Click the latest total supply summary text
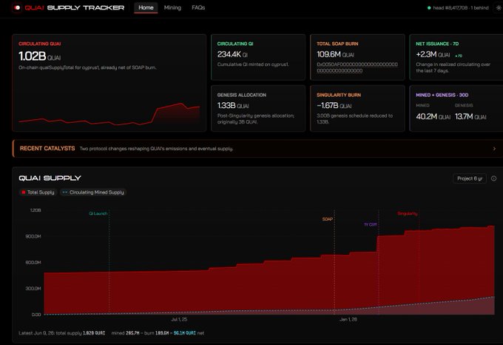Viewport: 503px width, 345px height. (61, 333)
